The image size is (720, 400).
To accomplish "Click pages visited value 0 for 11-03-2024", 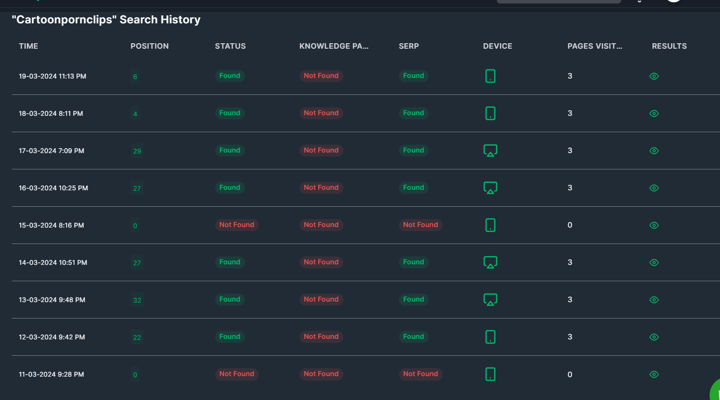I will coord(570,374).
